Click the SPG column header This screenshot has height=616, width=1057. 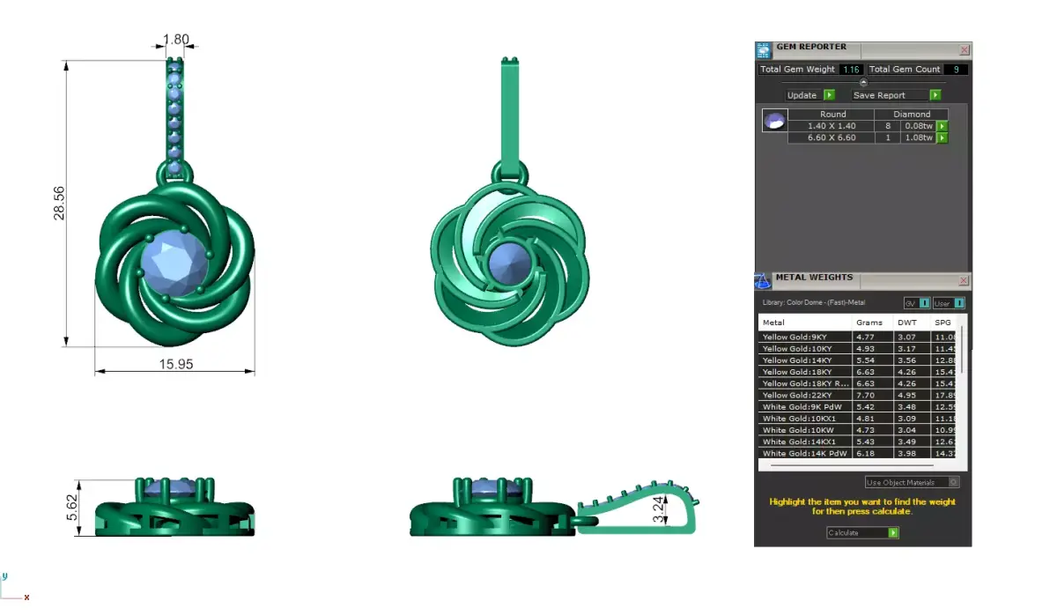tap(945, 323)
